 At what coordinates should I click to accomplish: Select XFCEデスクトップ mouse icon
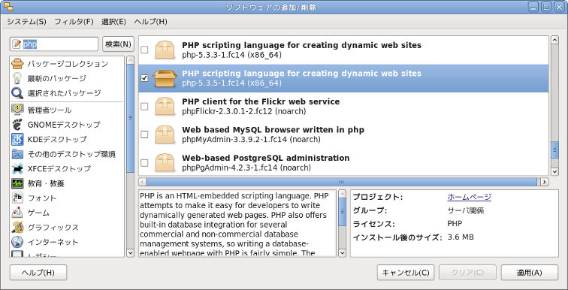click(17, 169)
